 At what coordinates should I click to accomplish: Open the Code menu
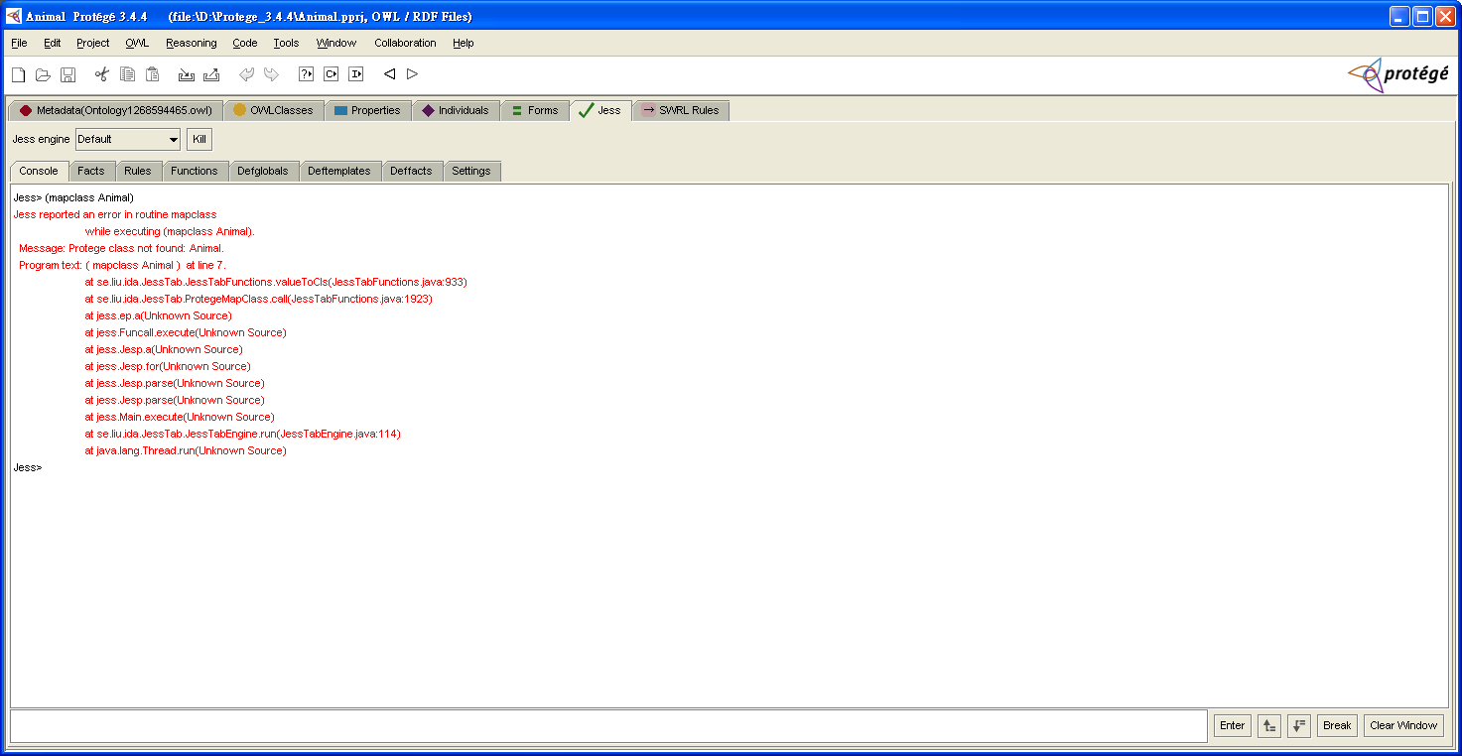point(245,43)
